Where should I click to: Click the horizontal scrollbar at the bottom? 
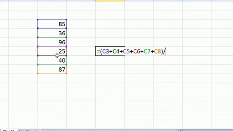[x=206, y=130]
